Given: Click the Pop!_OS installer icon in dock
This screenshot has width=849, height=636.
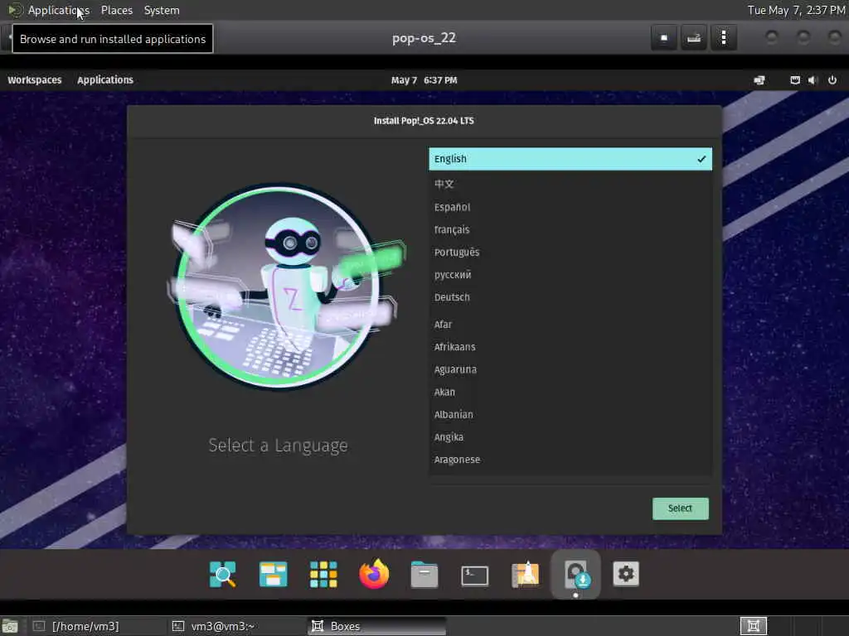Looking at the screenshot, I should pos(575,575).
